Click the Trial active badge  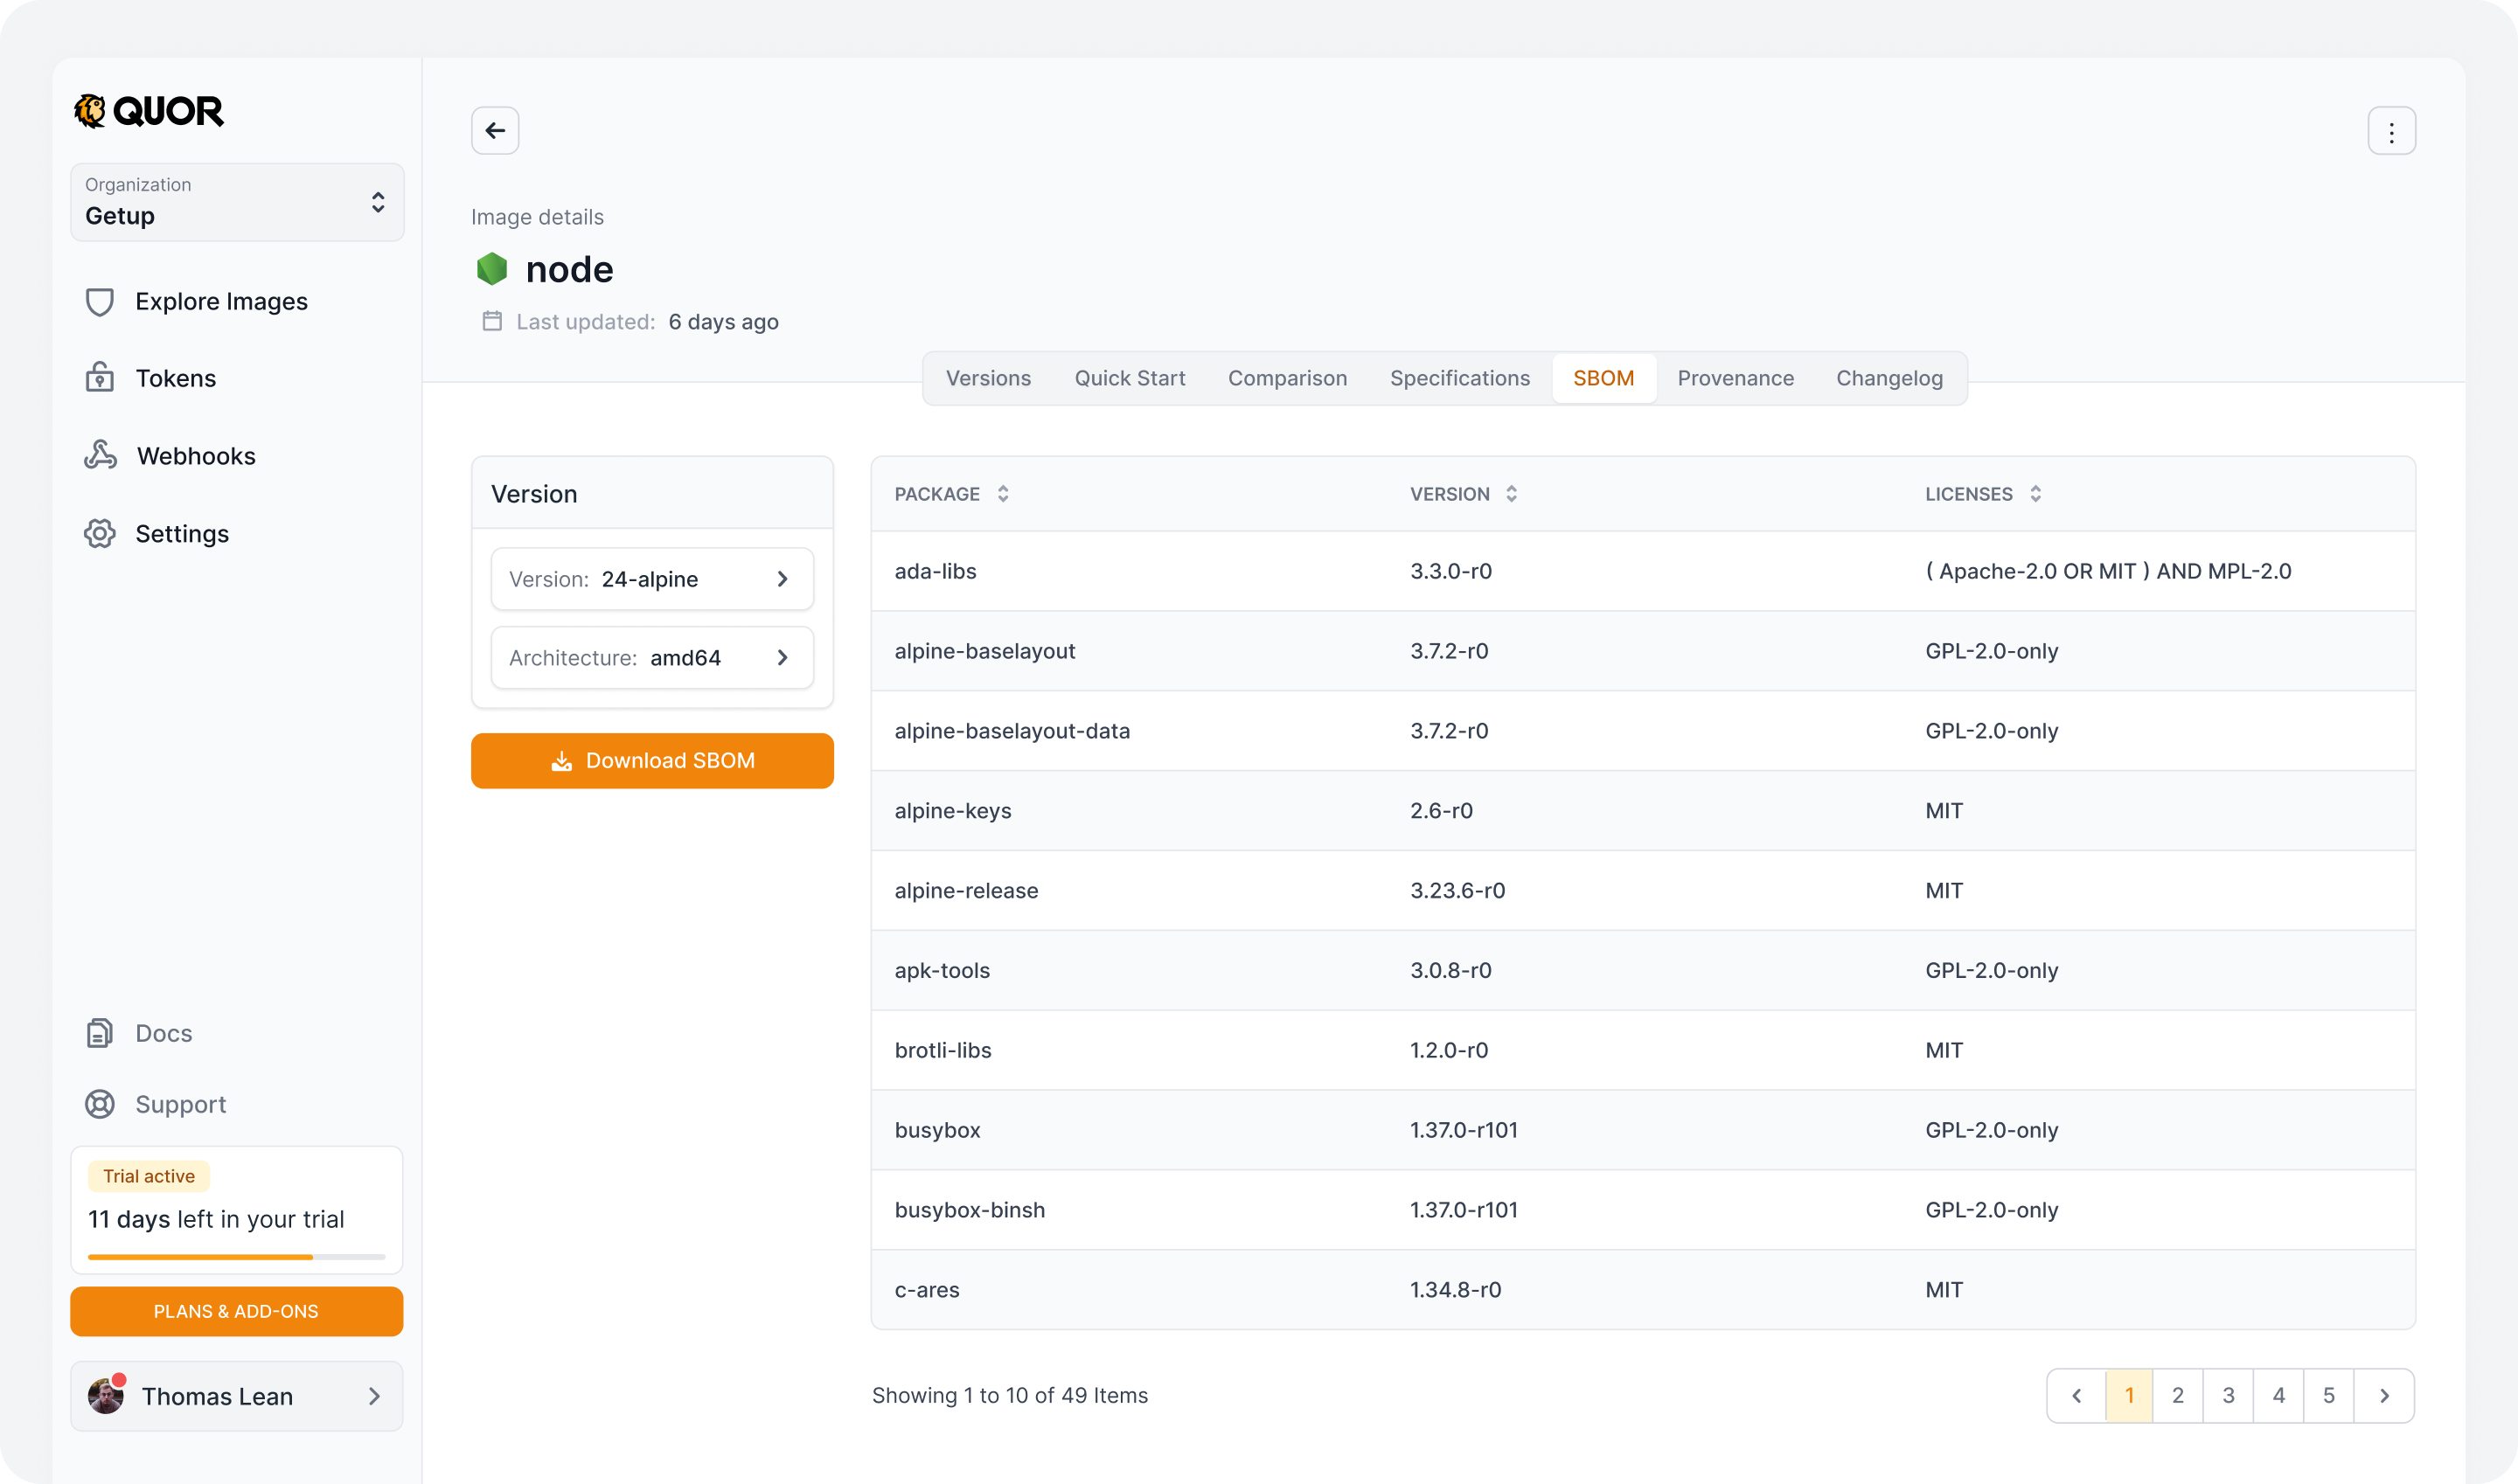[149, 1176]
